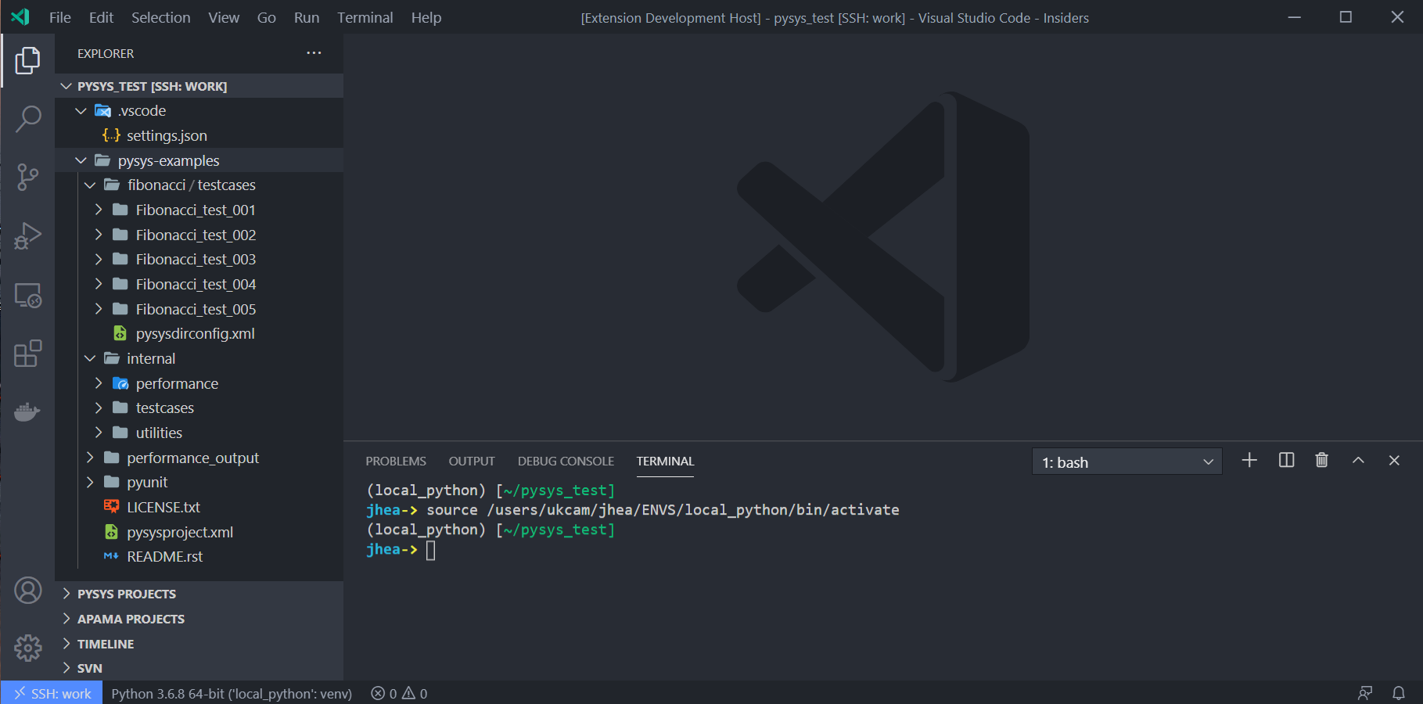
Task: Open the Selection menu
Action: [x=160, y=17]
